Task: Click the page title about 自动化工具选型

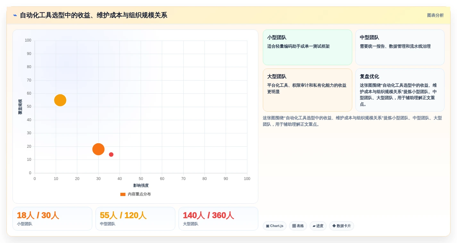Action: pos(94,15)
